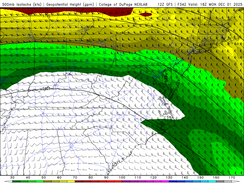
Task: Click the '12Z GFS' model run label
Action: coord(165,4)
